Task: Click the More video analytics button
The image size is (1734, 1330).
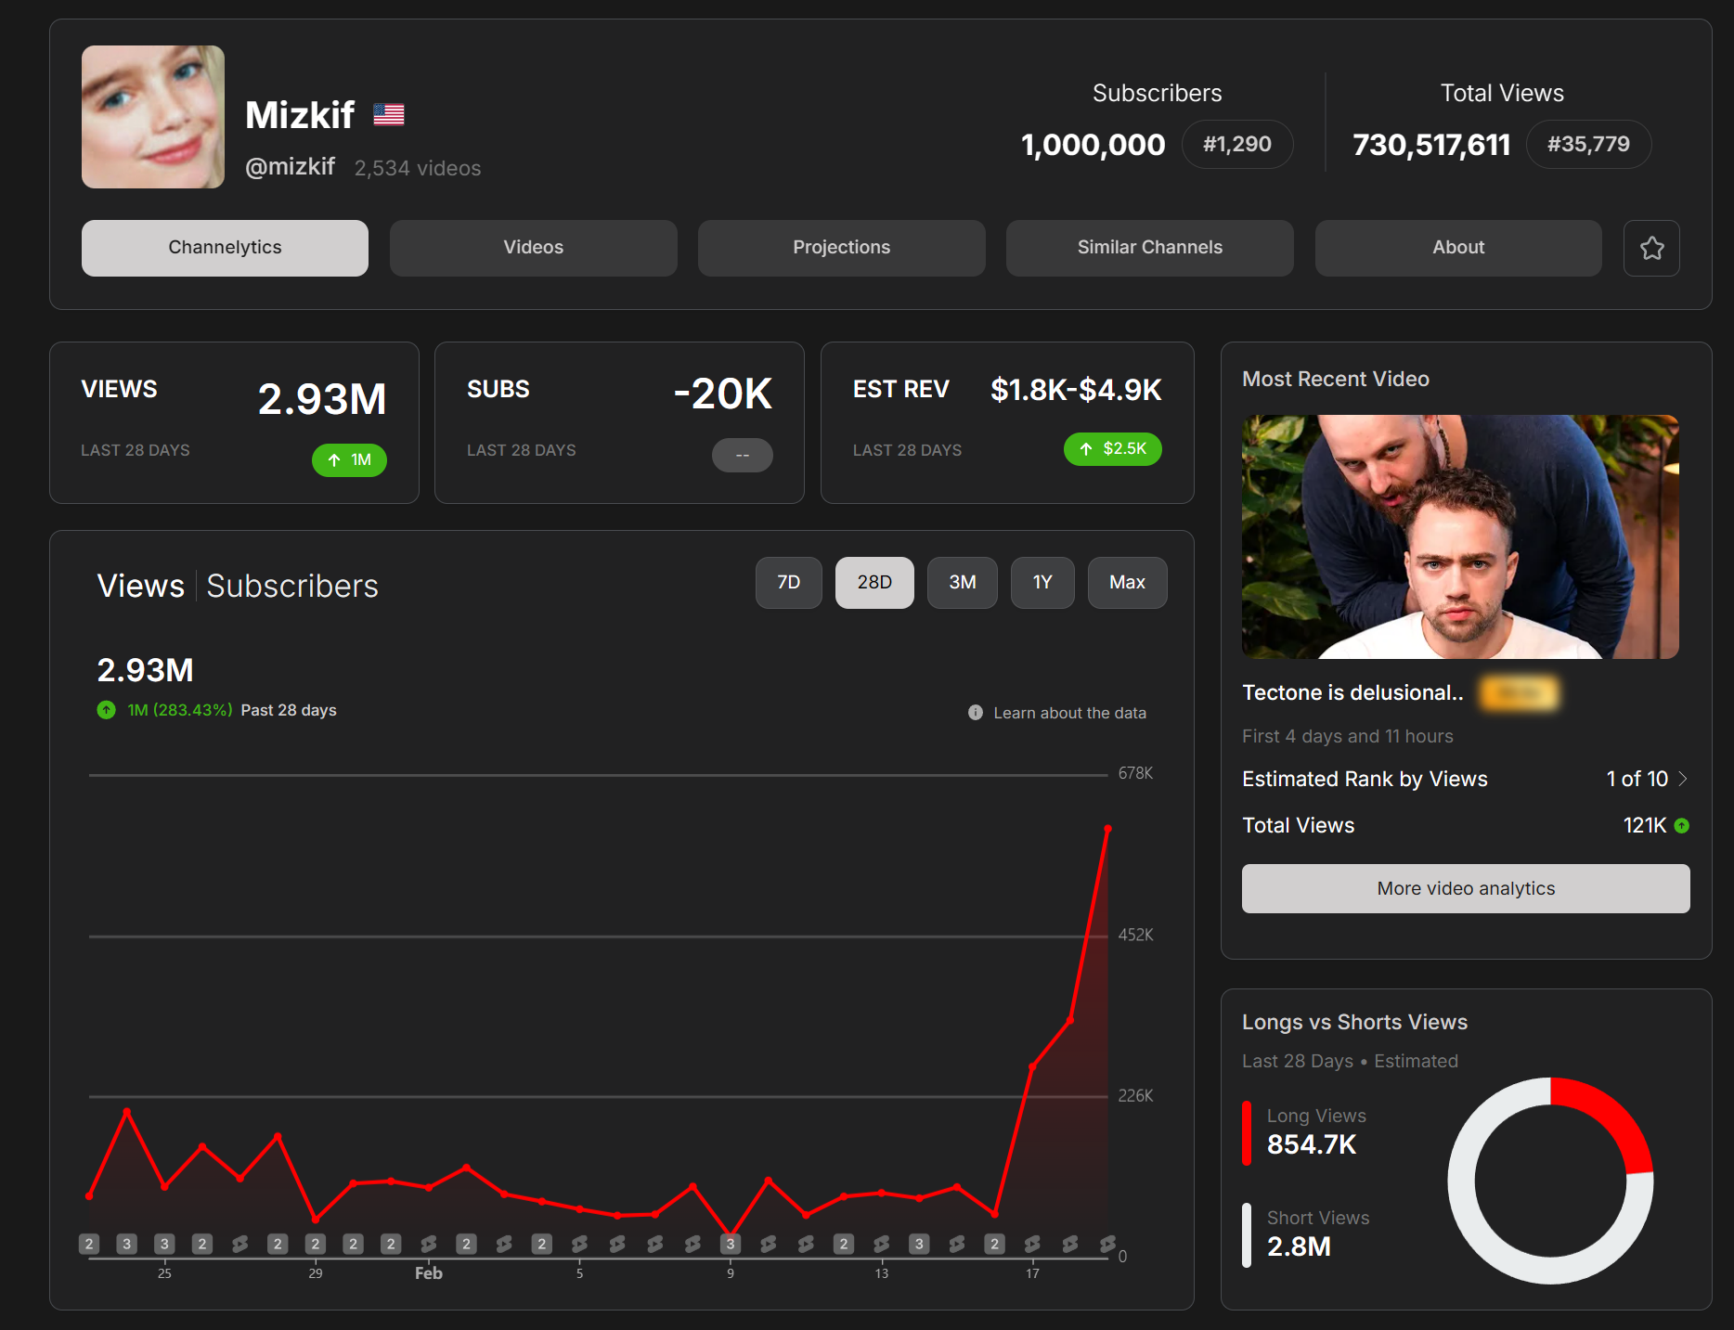Action: 1466,889
